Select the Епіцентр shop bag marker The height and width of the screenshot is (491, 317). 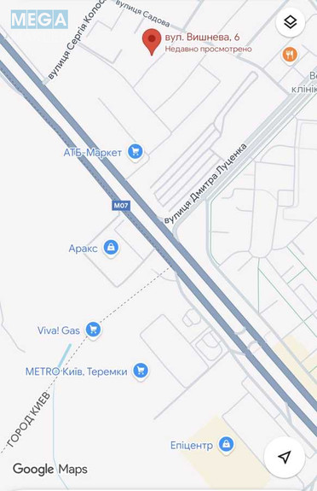click(226, 444)
